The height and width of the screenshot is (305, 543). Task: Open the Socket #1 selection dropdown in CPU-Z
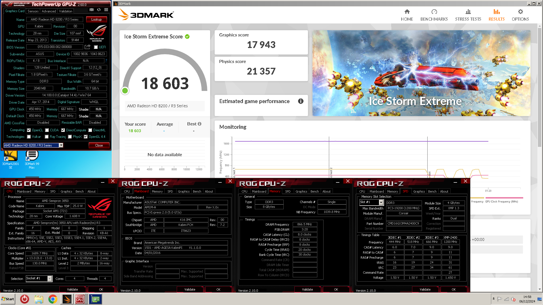click(x=50, y=279)
